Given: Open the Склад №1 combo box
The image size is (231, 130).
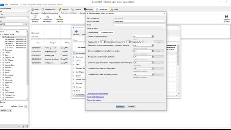Looking at the screenshot, I should (x=12, y=24).
